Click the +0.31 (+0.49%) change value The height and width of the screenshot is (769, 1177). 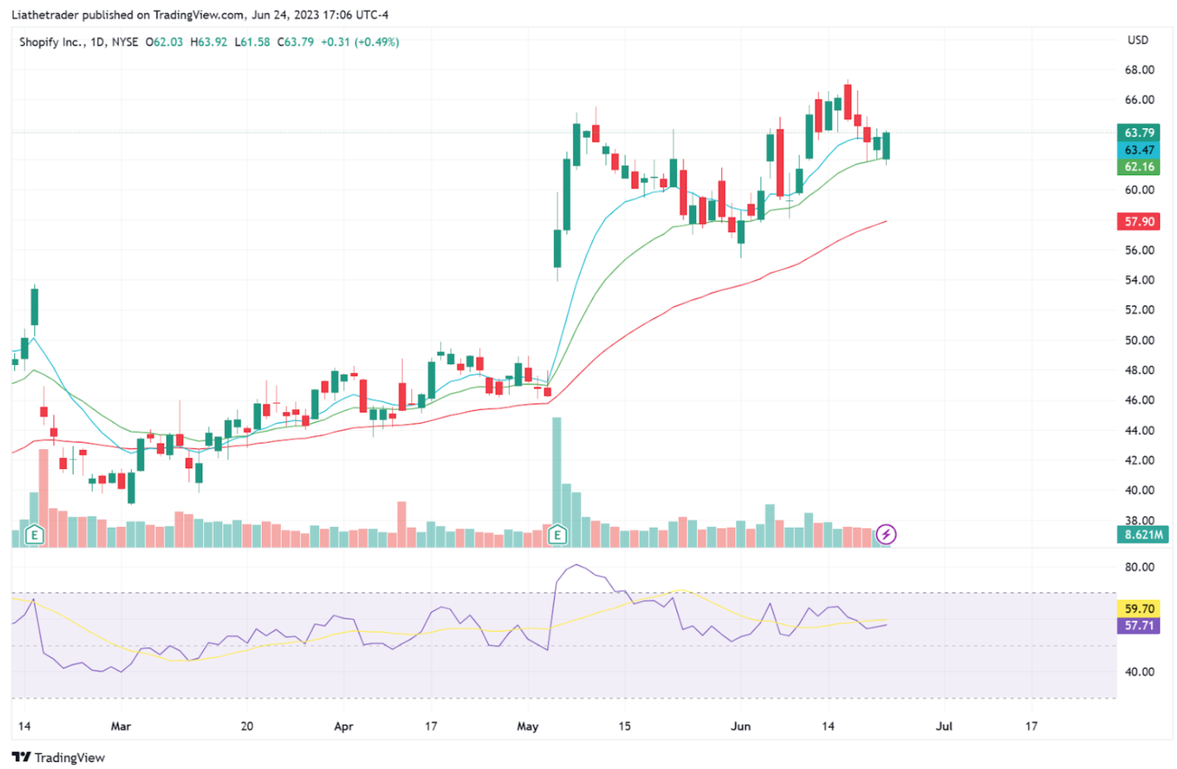click(360, 42)
